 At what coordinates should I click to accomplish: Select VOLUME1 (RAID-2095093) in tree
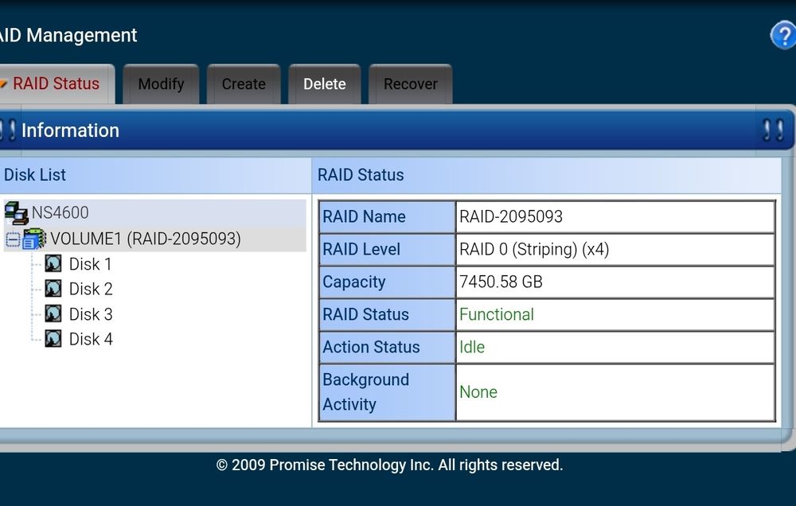click(146, 239)
